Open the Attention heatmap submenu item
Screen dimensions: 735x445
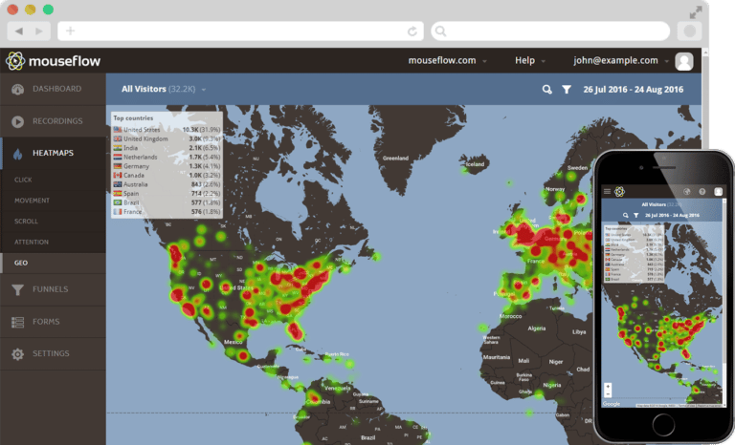point(32,243)
